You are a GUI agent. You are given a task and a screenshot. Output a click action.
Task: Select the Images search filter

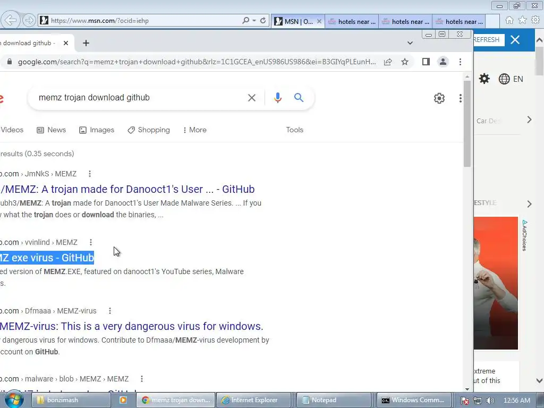click(x=97, y=130)
